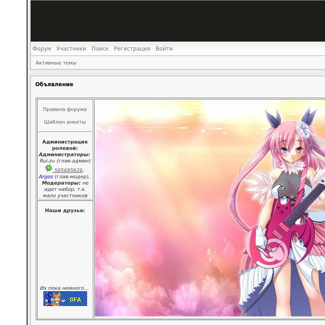Screen dimensions: 325x325
Task: Open the Правила форума link
Action: click(x=65, y=109)
